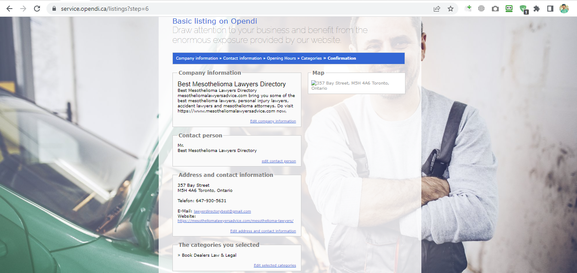Open the mesotheliomalawyersadvice.com website link
The image size is (577, 273).
[x=236, y=221]
